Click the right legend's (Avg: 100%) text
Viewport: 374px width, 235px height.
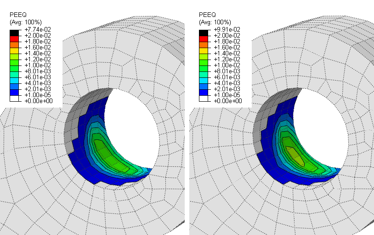pos(215,22)
